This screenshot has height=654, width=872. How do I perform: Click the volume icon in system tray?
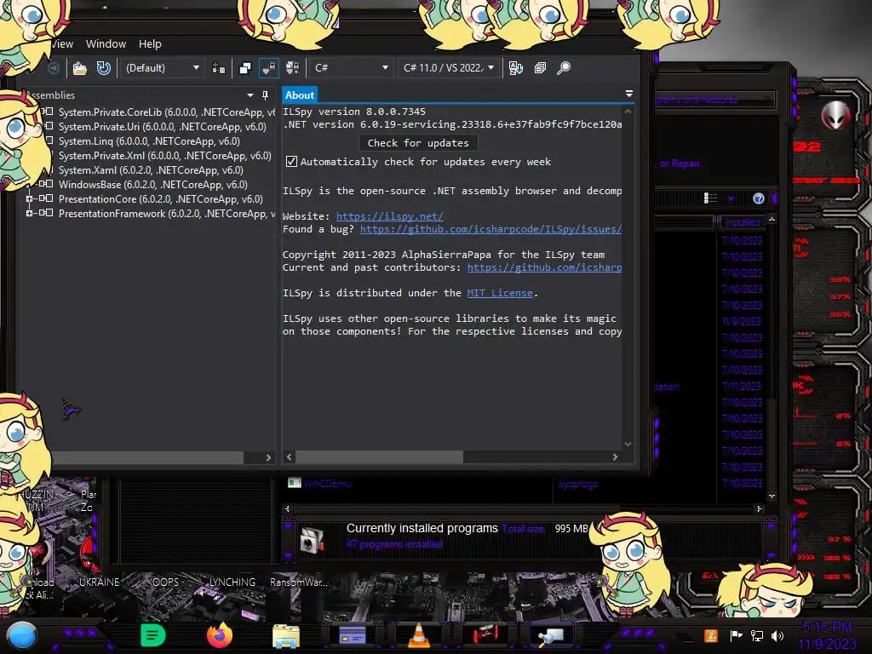pyautogui.click(x=777, y=635)
